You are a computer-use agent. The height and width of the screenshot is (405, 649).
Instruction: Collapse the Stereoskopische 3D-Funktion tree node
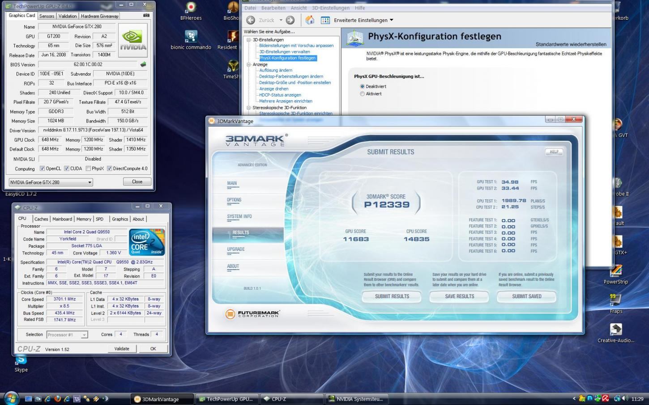coord(248,108)
